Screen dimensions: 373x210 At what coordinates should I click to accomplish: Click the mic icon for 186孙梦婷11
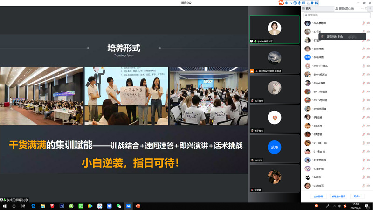[363, 23]
